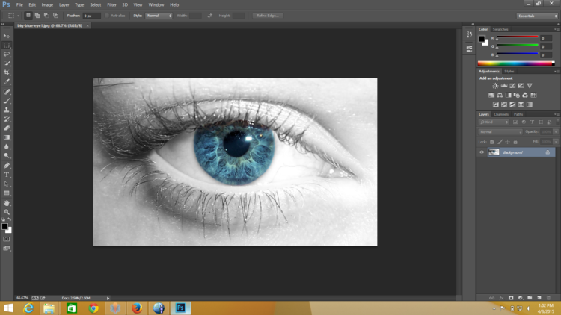The width and height of the screenshot is (561, 315).
Task: Open the layer style fx menu
Action: click(x=501, y=298)
